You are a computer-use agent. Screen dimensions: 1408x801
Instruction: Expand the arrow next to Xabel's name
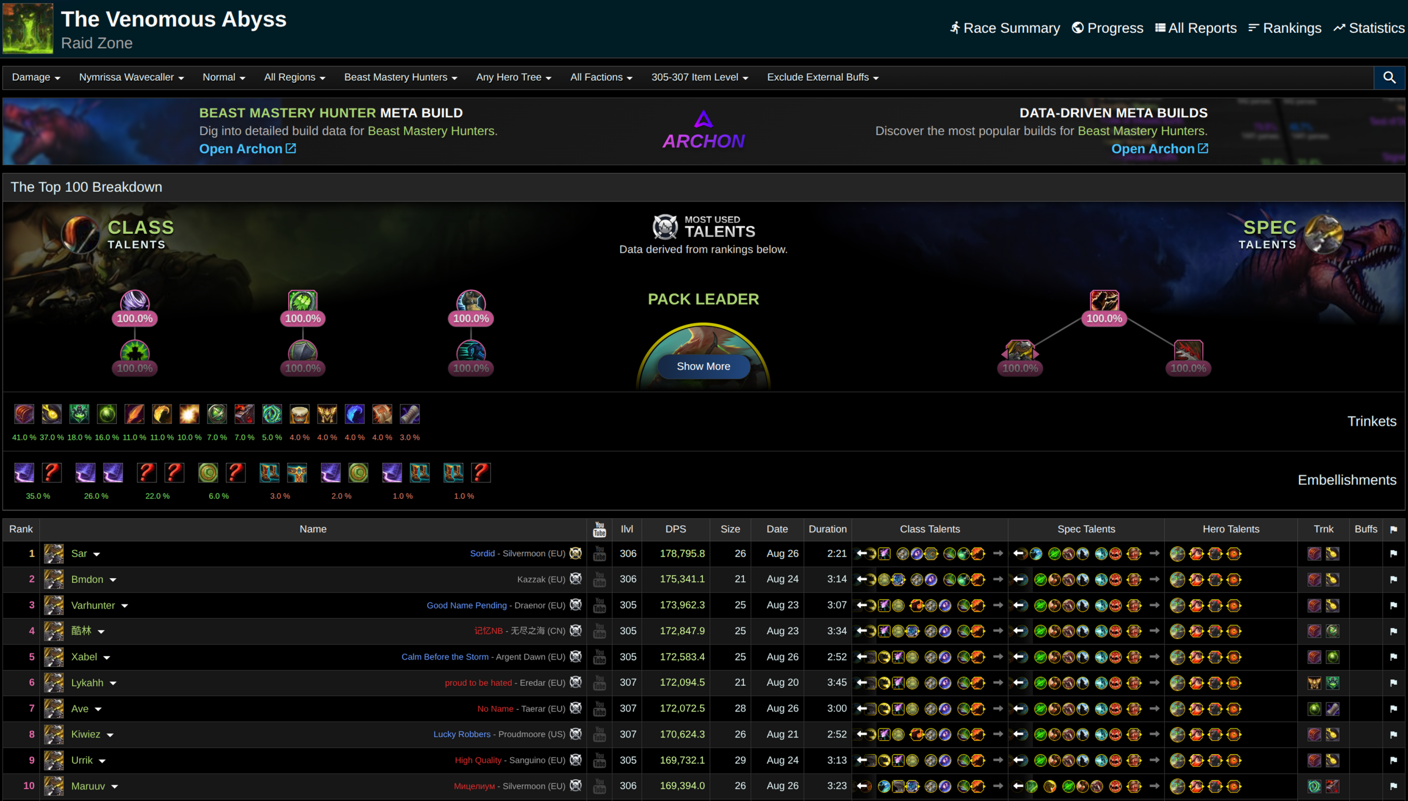107,658
